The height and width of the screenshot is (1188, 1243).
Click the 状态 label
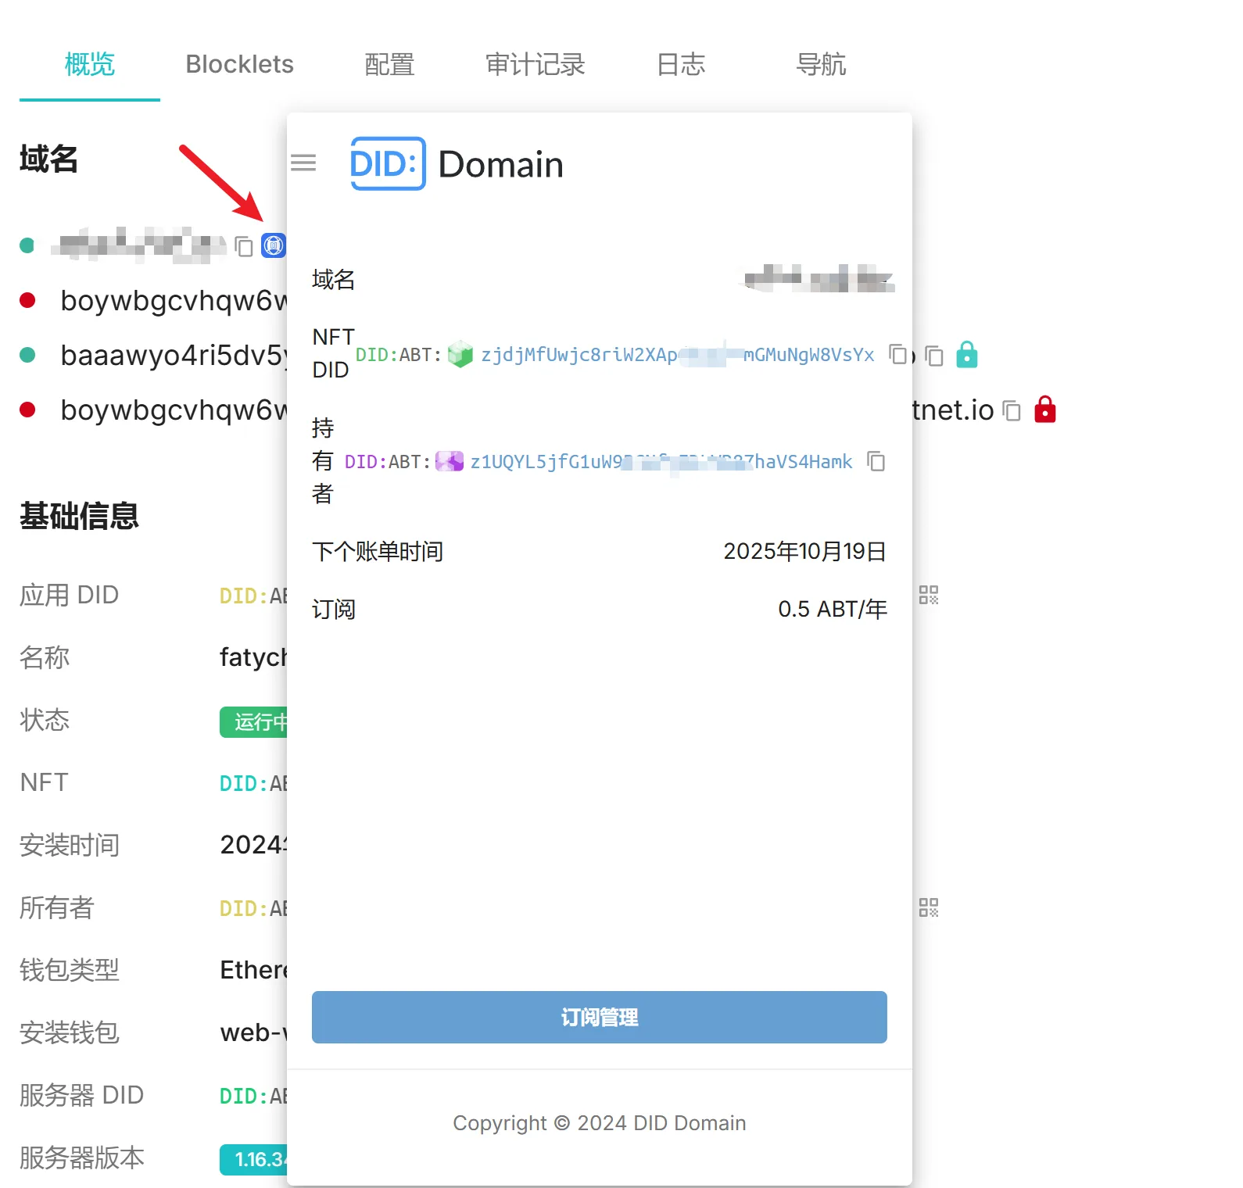pos(45,720)
